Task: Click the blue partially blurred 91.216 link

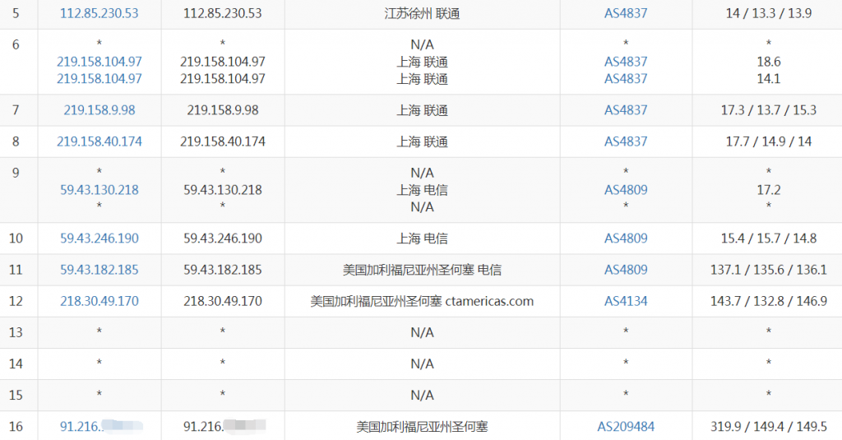Action: pyautogui.click(x=81, y=427)
